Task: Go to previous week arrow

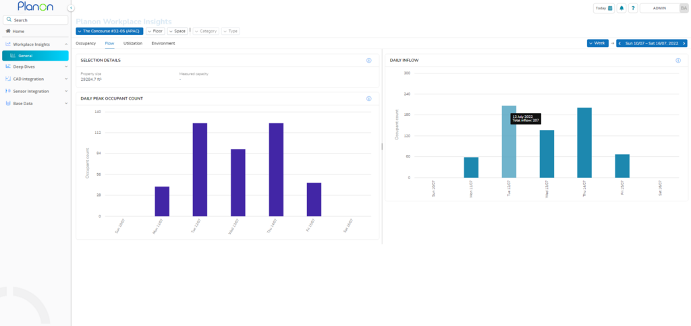Action: 619,43
